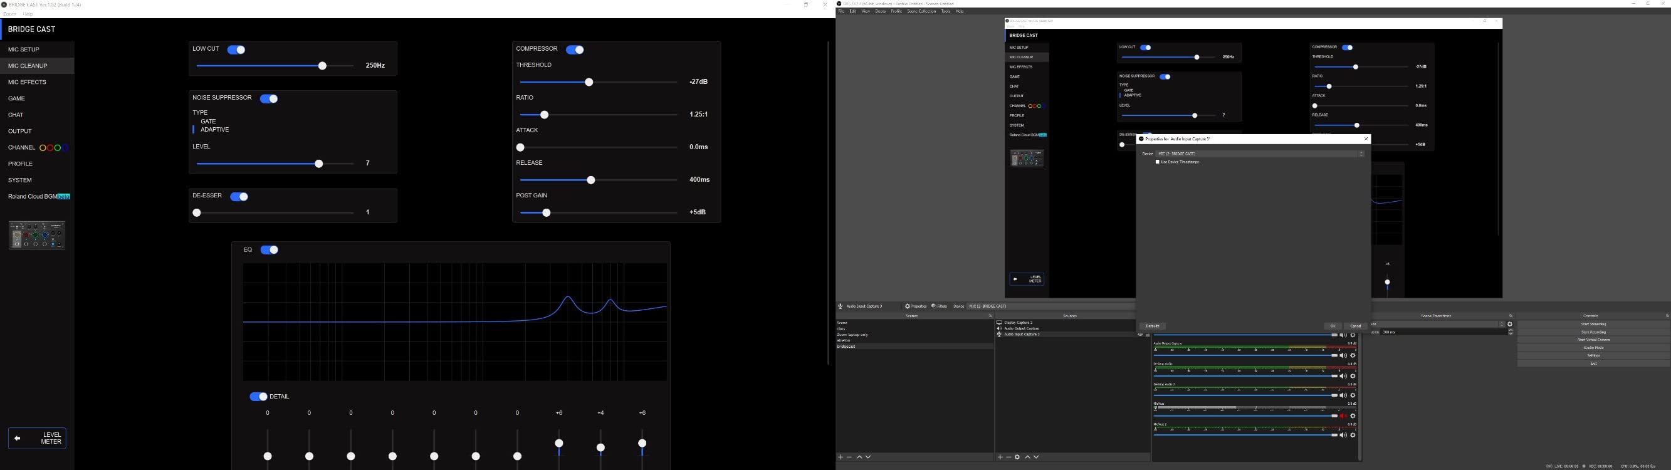The image size is (1671, 470).
Task: Open the Device dropdown in OBS properties dialog
Action: (1261, 154)
